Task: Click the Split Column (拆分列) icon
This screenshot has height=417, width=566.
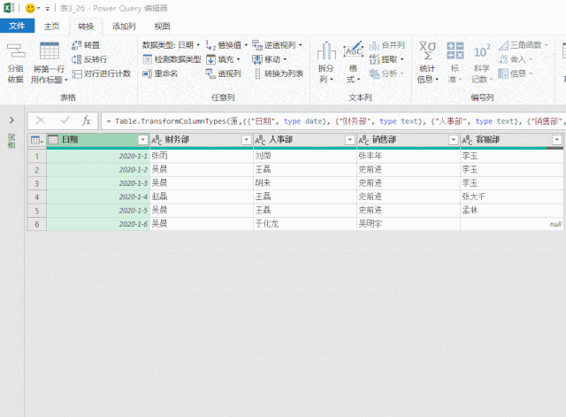Action: [x=326, y=51]
